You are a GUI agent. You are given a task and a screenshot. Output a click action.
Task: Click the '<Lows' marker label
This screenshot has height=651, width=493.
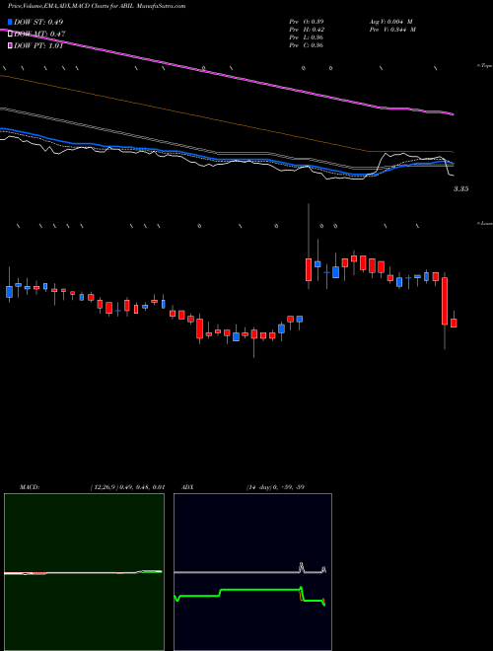pos(484,223)
